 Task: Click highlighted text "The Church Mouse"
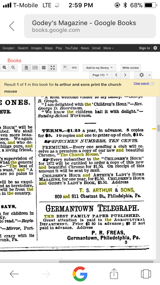point(79,155)
